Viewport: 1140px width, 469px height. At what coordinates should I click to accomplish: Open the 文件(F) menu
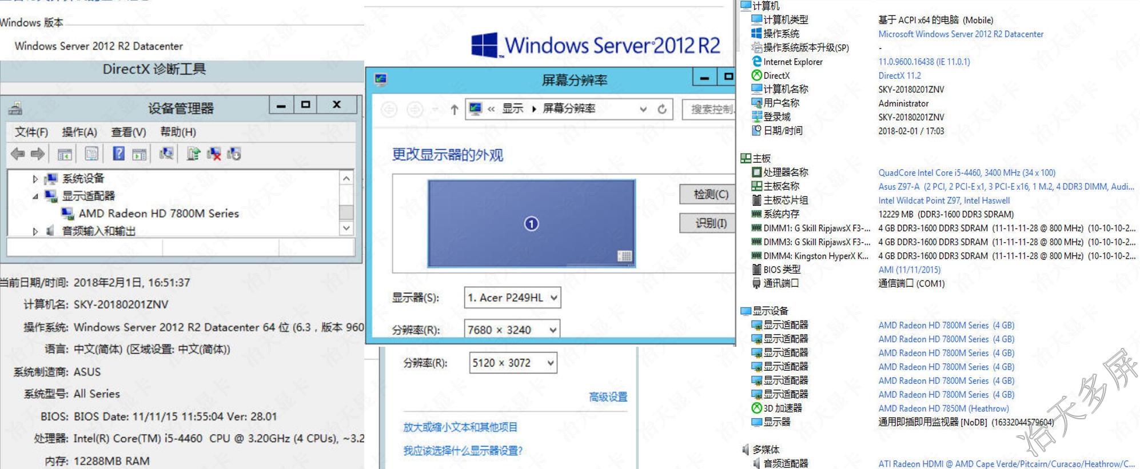(x=31, y=132)
